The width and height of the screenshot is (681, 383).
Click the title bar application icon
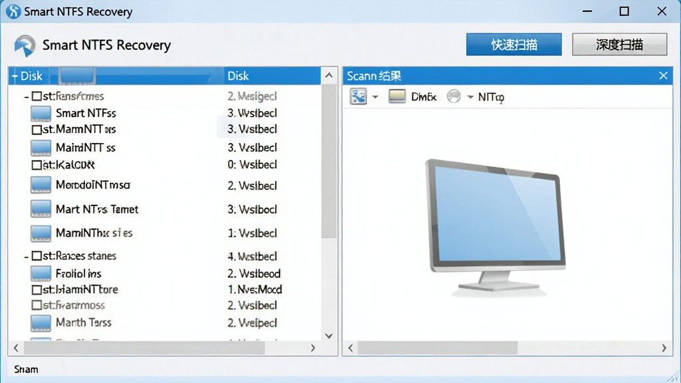coord(13,11)
